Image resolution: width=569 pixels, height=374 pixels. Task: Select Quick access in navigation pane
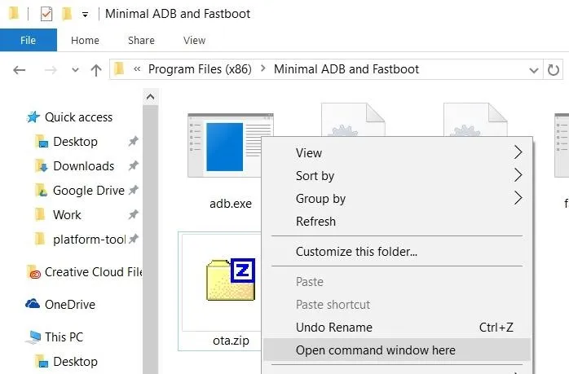(78, 117)
